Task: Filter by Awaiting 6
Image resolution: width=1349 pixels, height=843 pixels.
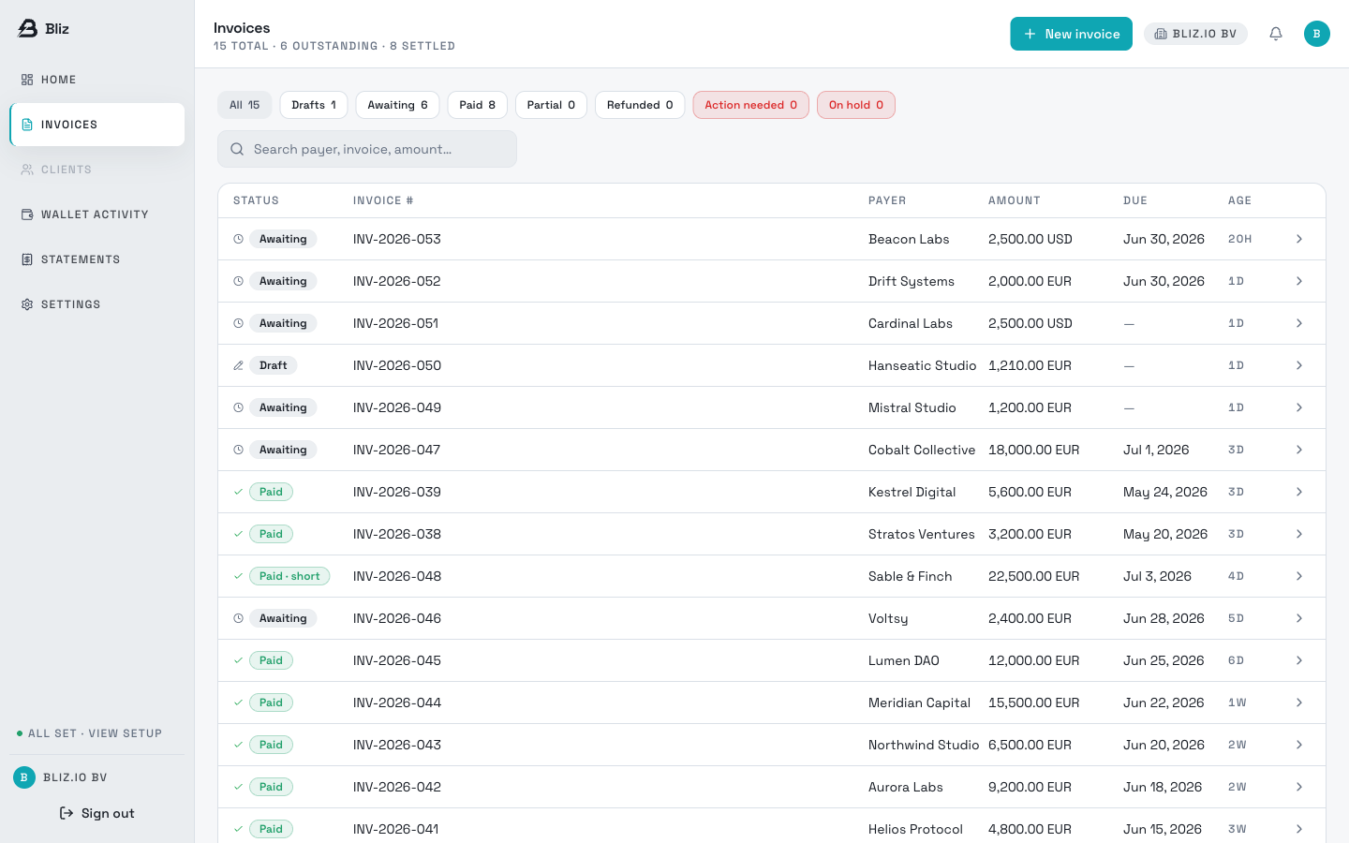Action: [398, 105]
